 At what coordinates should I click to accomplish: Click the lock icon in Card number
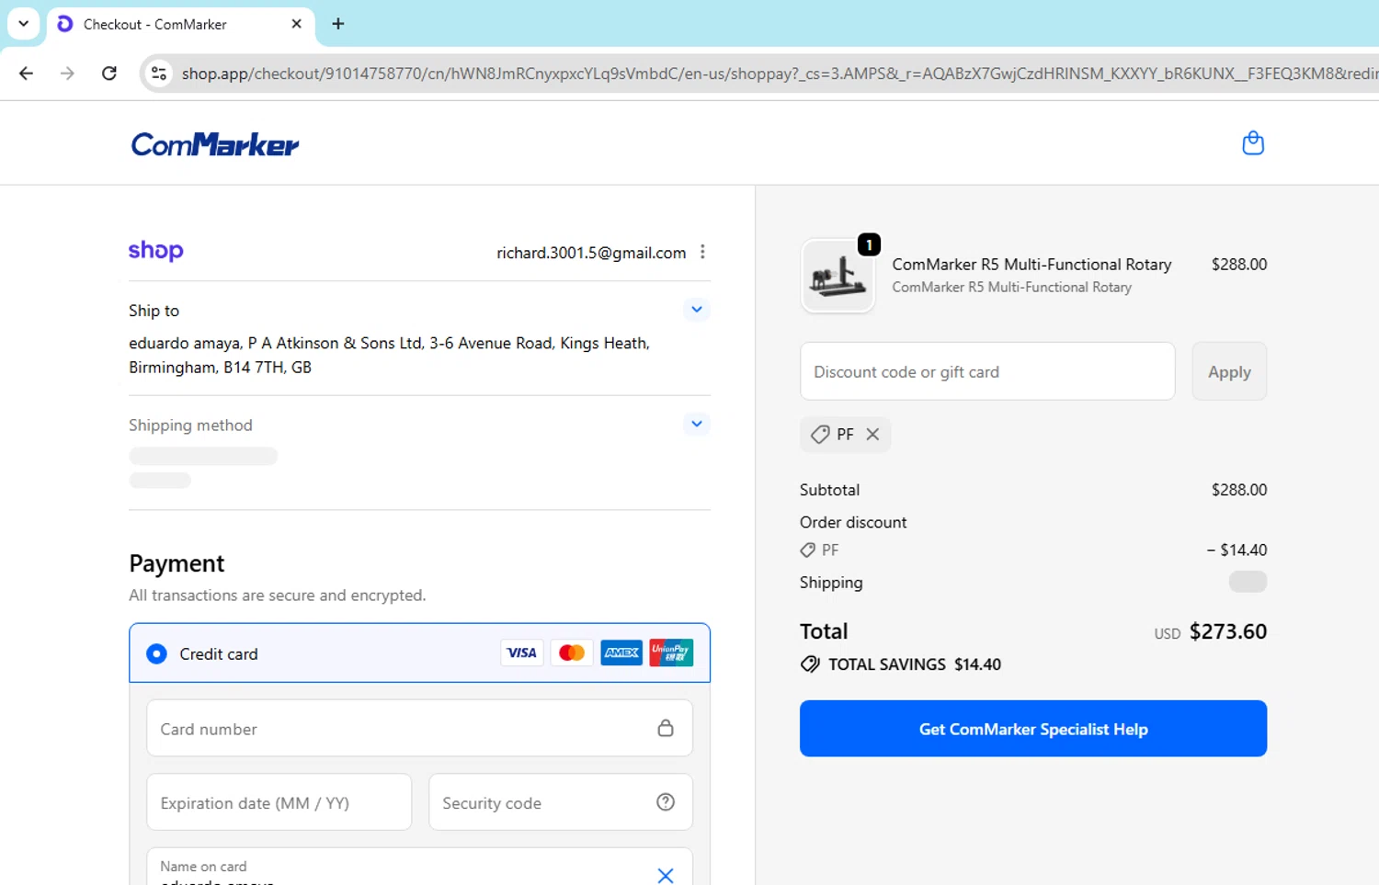coord(666,728)
